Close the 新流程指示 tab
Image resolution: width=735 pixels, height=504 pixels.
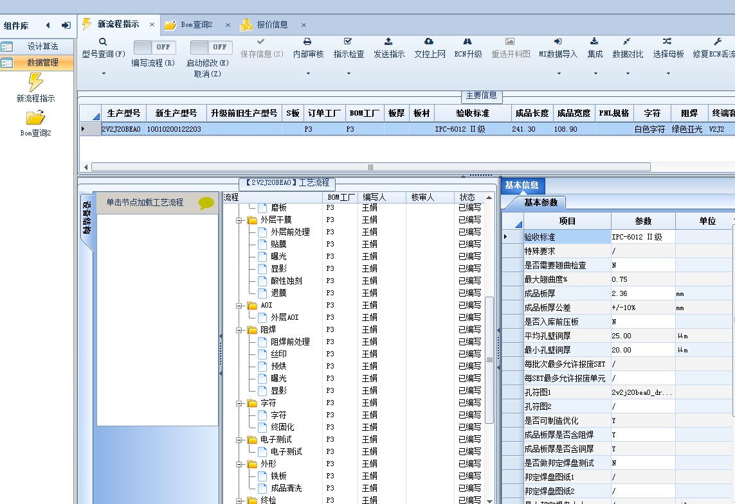(152, 24)
